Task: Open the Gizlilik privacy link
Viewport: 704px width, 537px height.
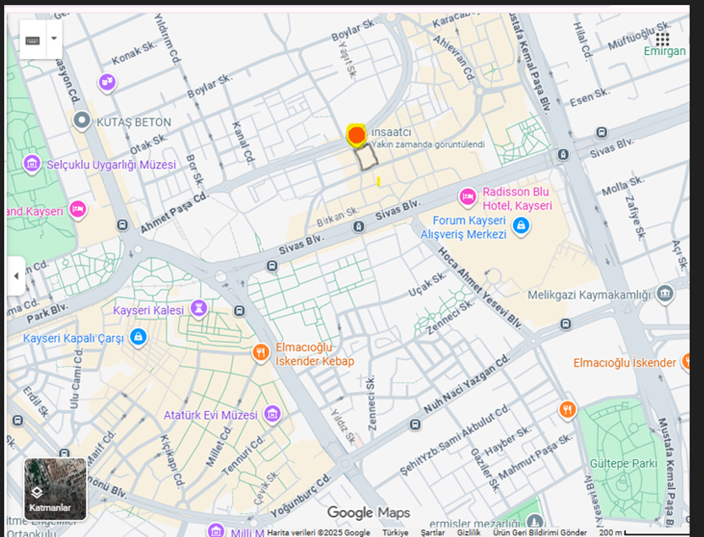Action: click(x=468, y=533)
